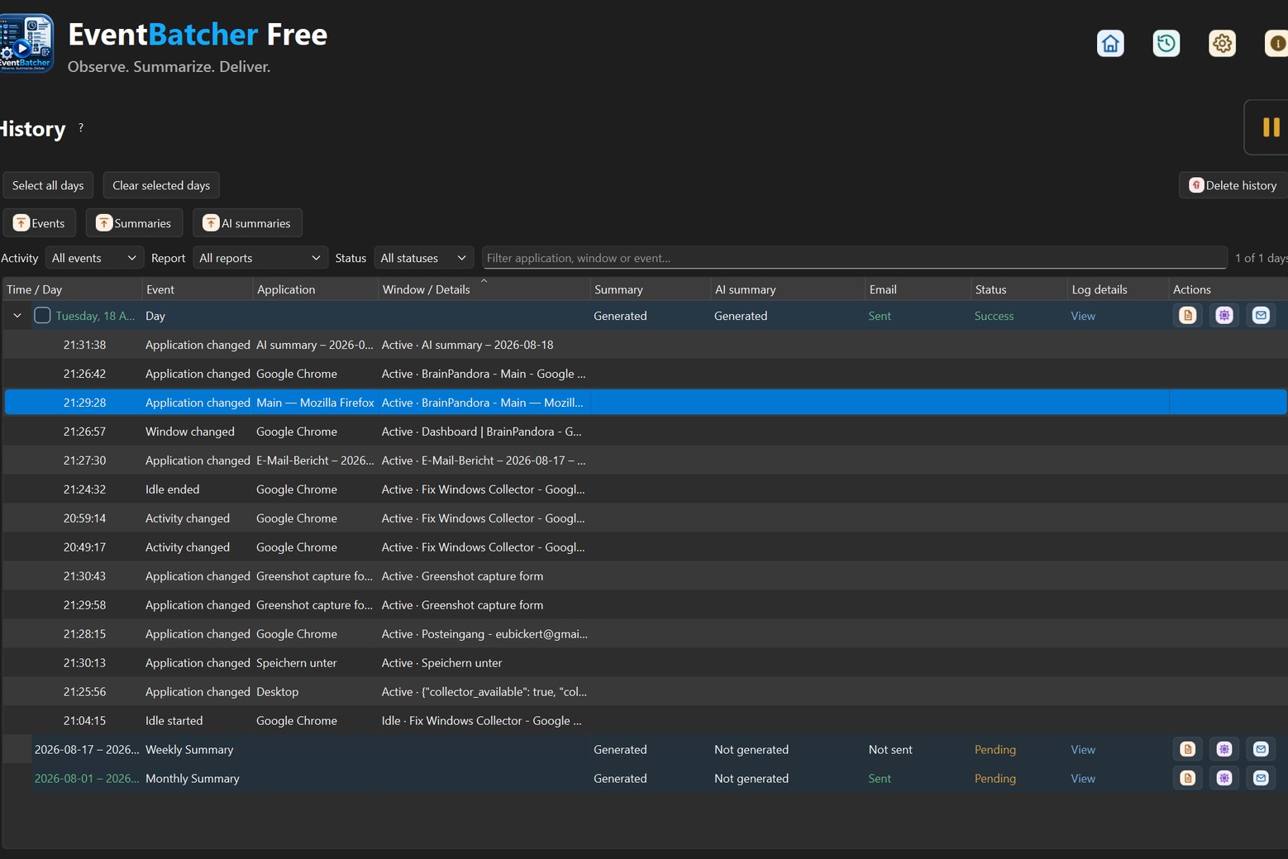The height and width of the screenshot is (859, 1288).
Task: Select the 21:25:56 Desktop event row
Action: click(x=645, y=692)
